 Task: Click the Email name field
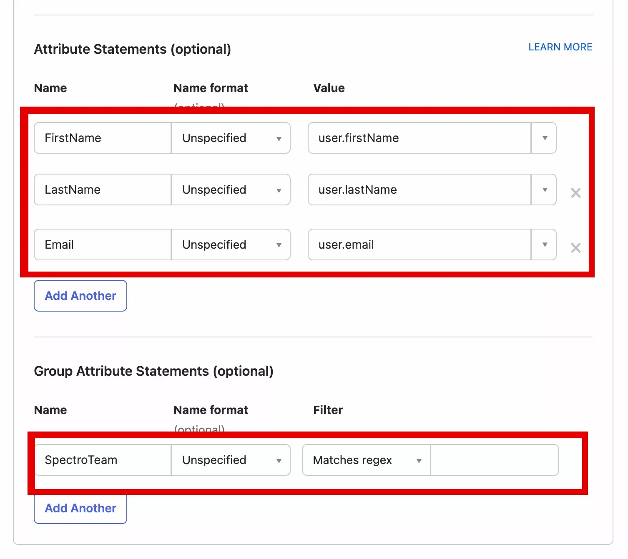103,245
